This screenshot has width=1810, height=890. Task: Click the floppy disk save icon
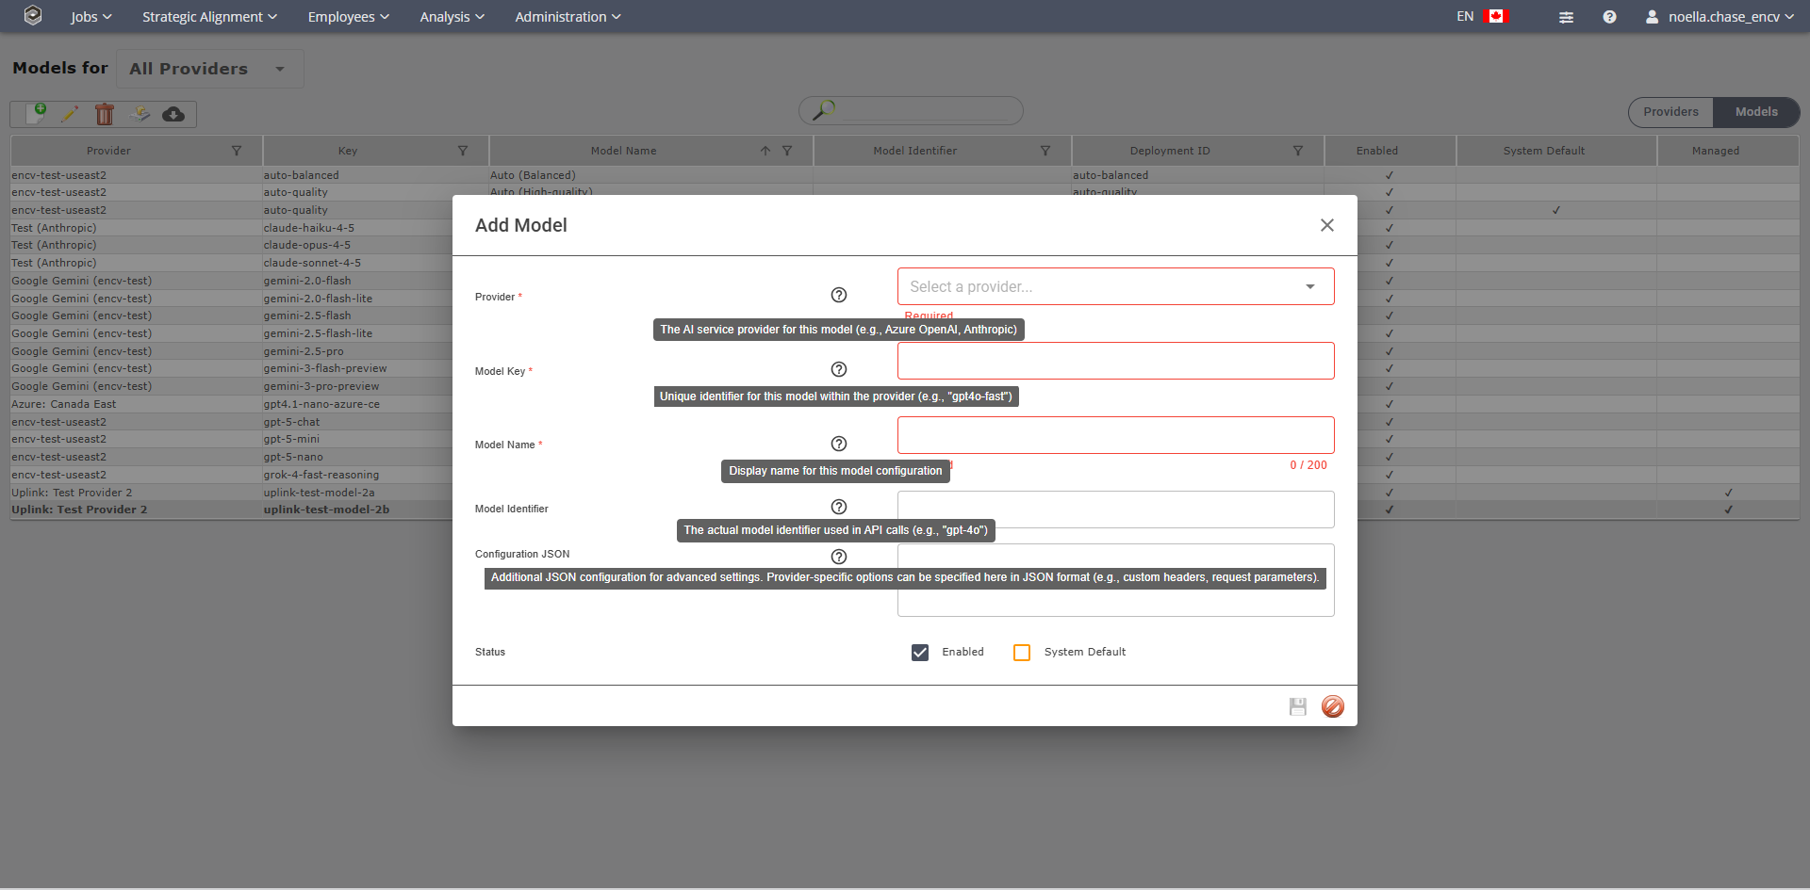tap(1298, 706)
